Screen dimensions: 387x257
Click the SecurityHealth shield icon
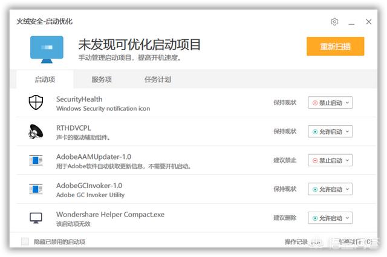[x=36, y=102]
